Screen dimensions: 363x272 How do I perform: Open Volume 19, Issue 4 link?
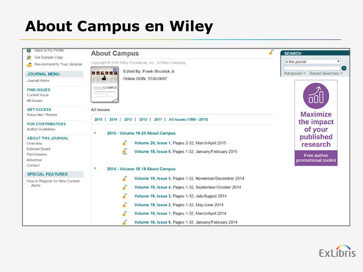click(x=152, y=187)
